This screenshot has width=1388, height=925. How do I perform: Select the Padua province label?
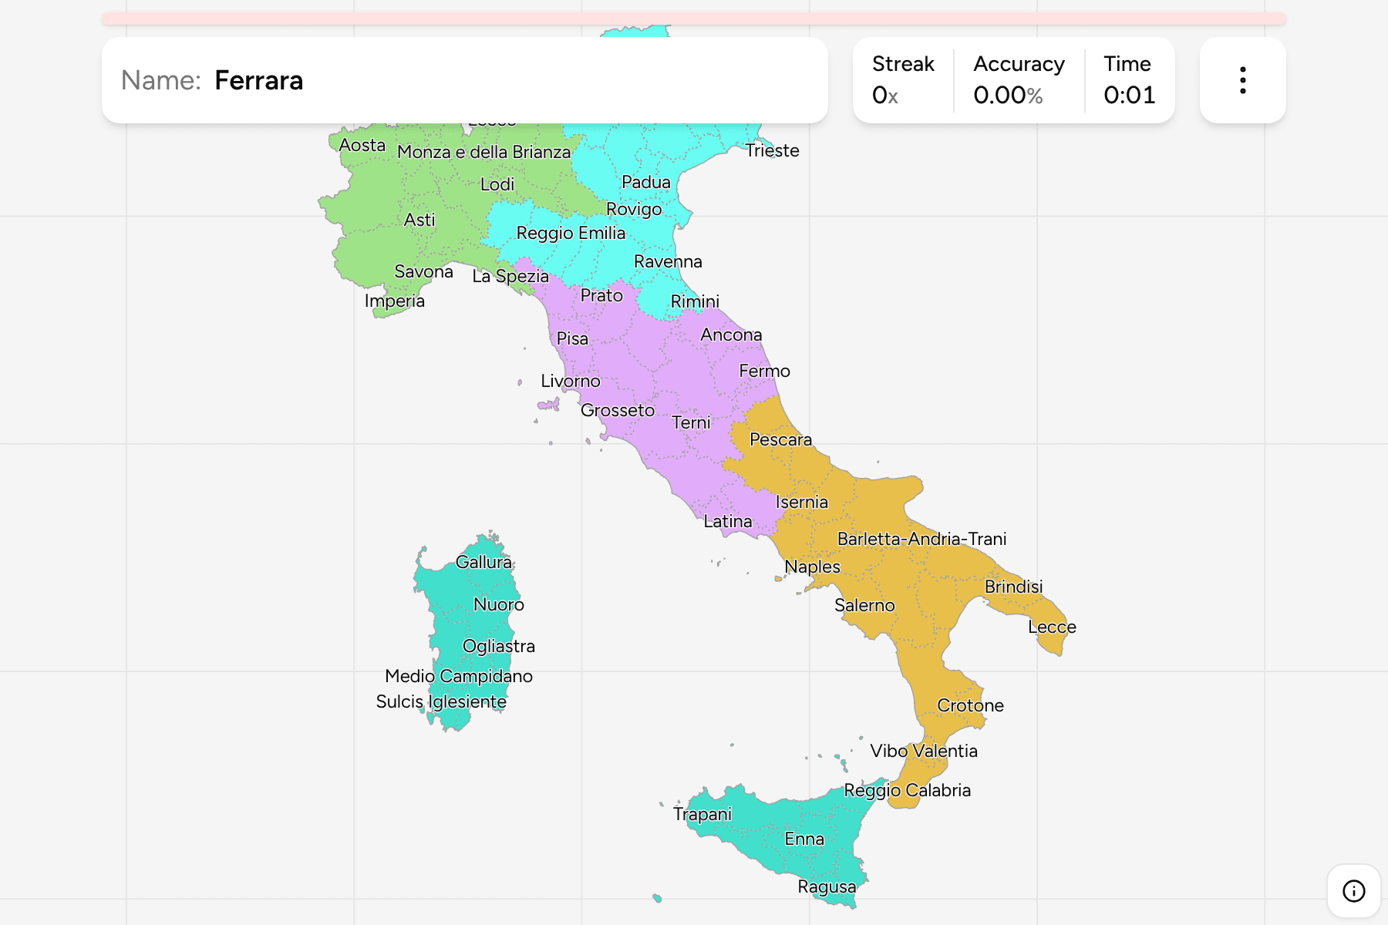[646, 182]
